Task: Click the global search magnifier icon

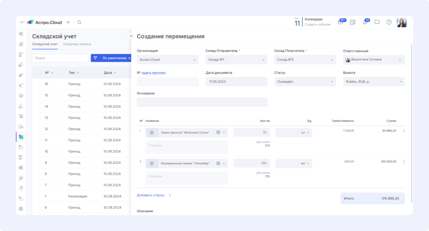Action: (x=79, y=22)
